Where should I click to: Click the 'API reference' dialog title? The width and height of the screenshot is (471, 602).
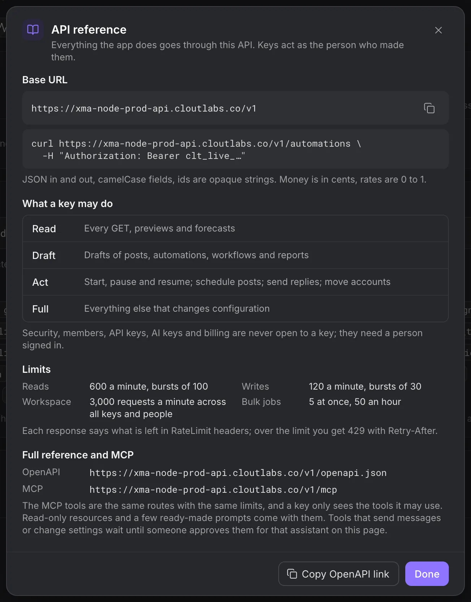point(89,29)
